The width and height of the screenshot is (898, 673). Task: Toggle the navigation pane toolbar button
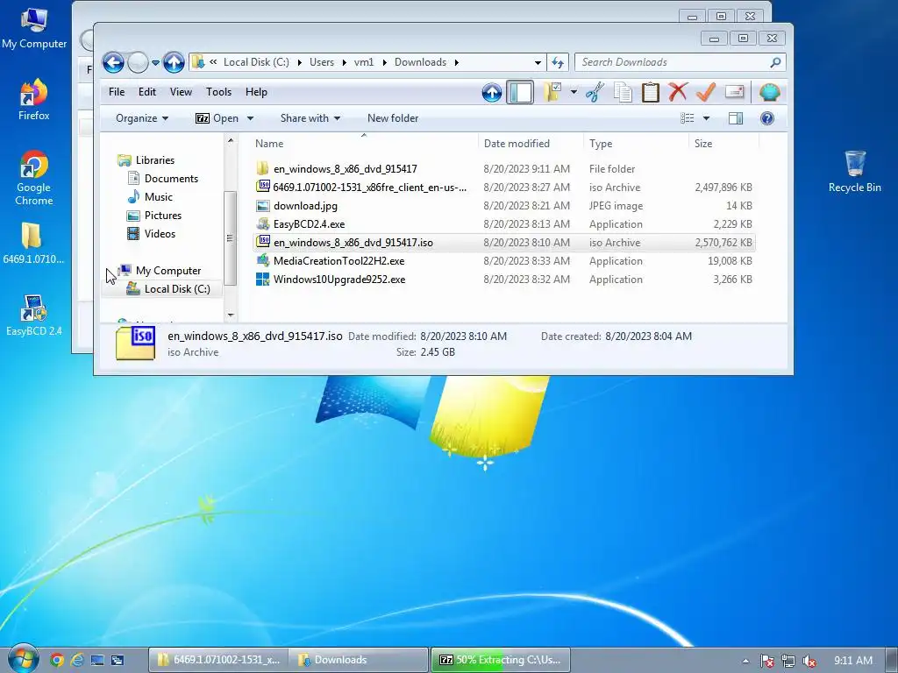[x=520, y=92]
